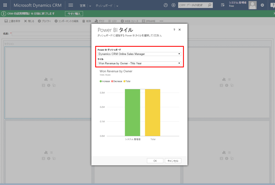The height and width of the screenshot is (185, 275).
Task: Click green システム管理者 bar in chart
Action: click(132, 112)
